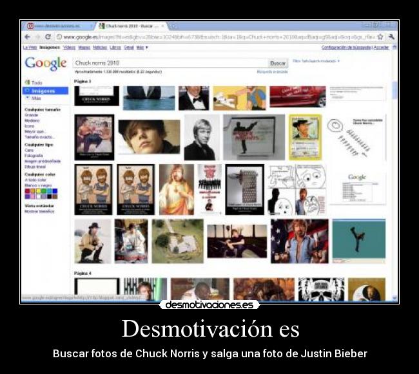This screenshot has width=419, height=374.
Task: Filter images by Fotografía type
Action: coord(34,156)
